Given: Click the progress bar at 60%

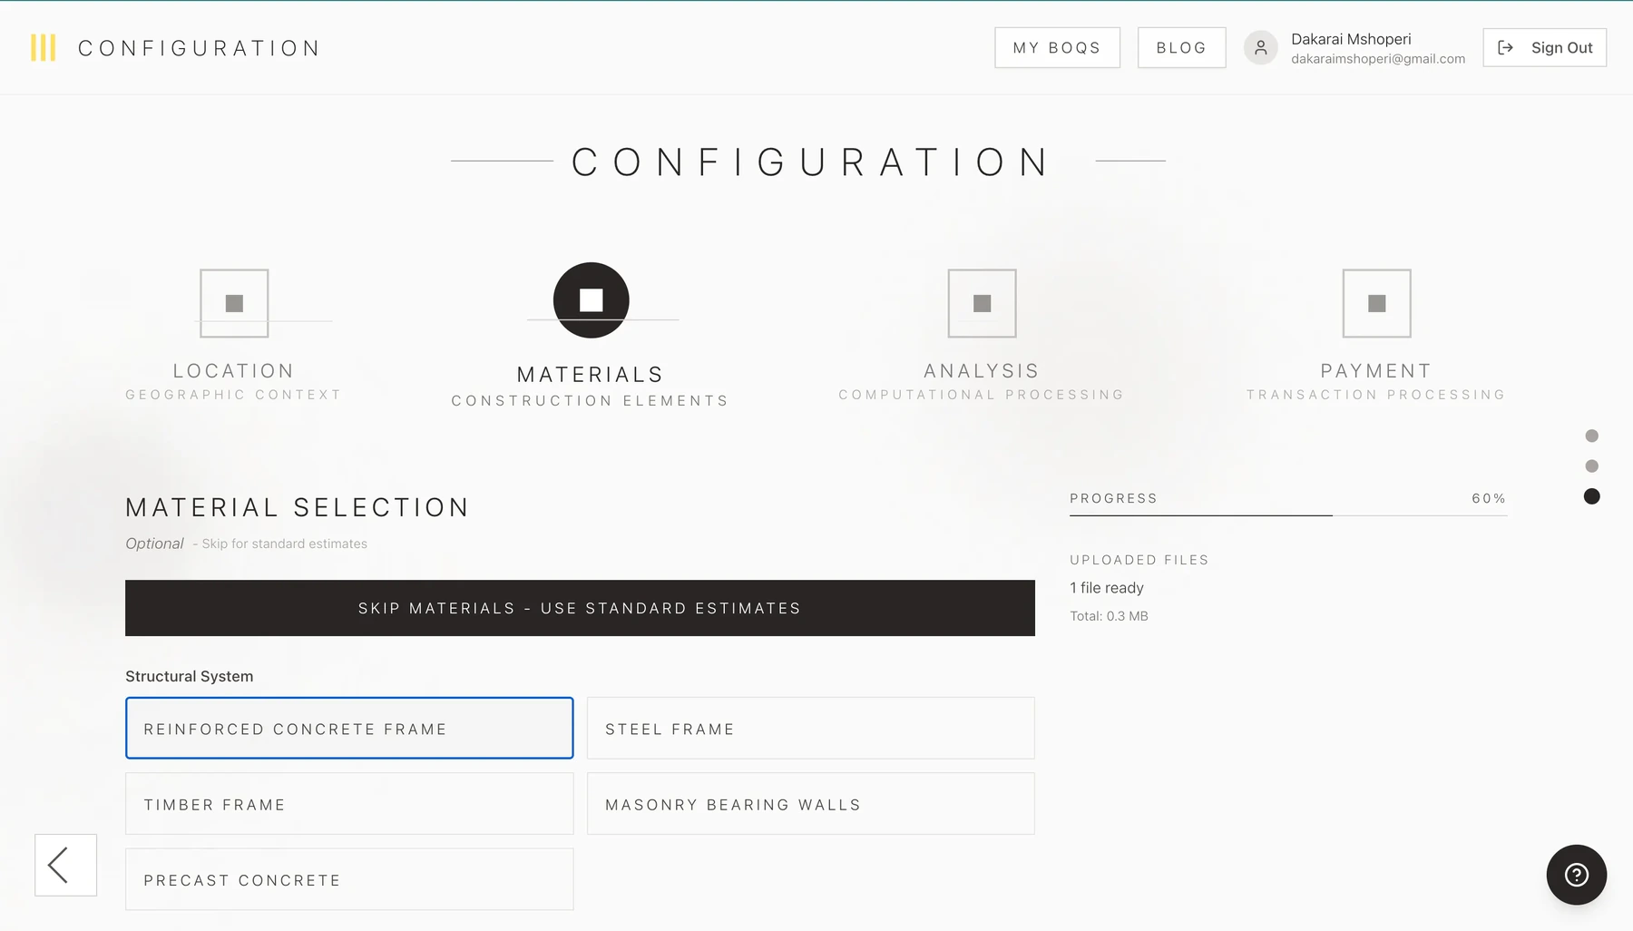Looking at the screenshot, I should 1288,515.
